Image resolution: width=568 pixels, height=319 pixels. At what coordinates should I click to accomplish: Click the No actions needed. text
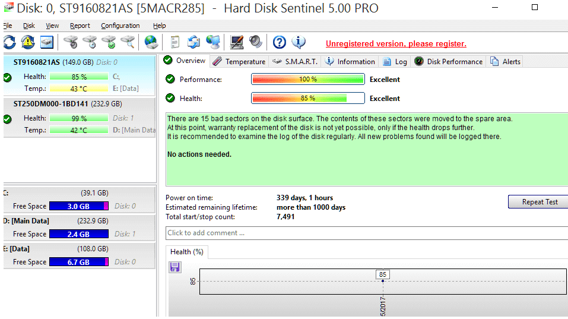click(x=199, y=154)
